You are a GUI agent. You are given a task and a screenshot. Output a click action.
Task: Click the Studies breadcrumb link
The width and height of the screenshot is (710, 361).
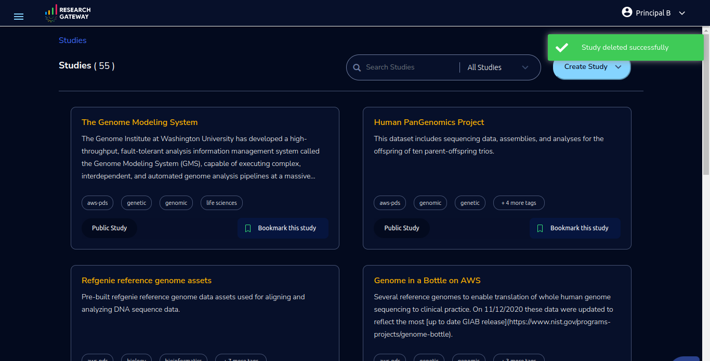[x=73, y=40]
